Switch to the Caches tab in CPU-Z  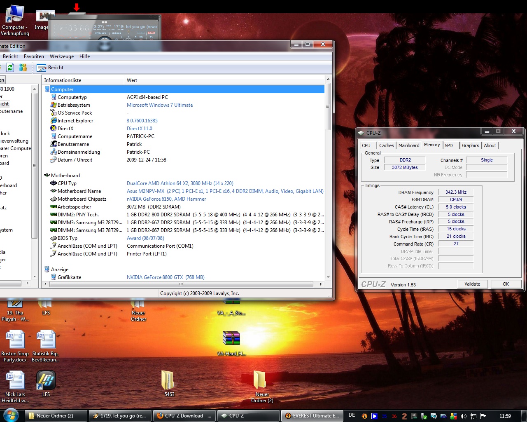pos(386,145)
